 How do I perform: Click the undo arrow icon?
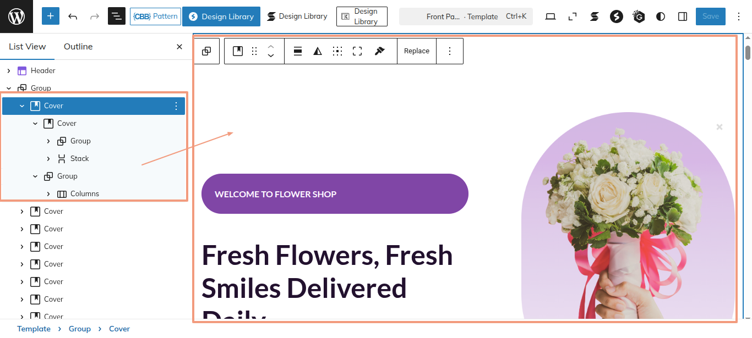[x=73, y=16]
